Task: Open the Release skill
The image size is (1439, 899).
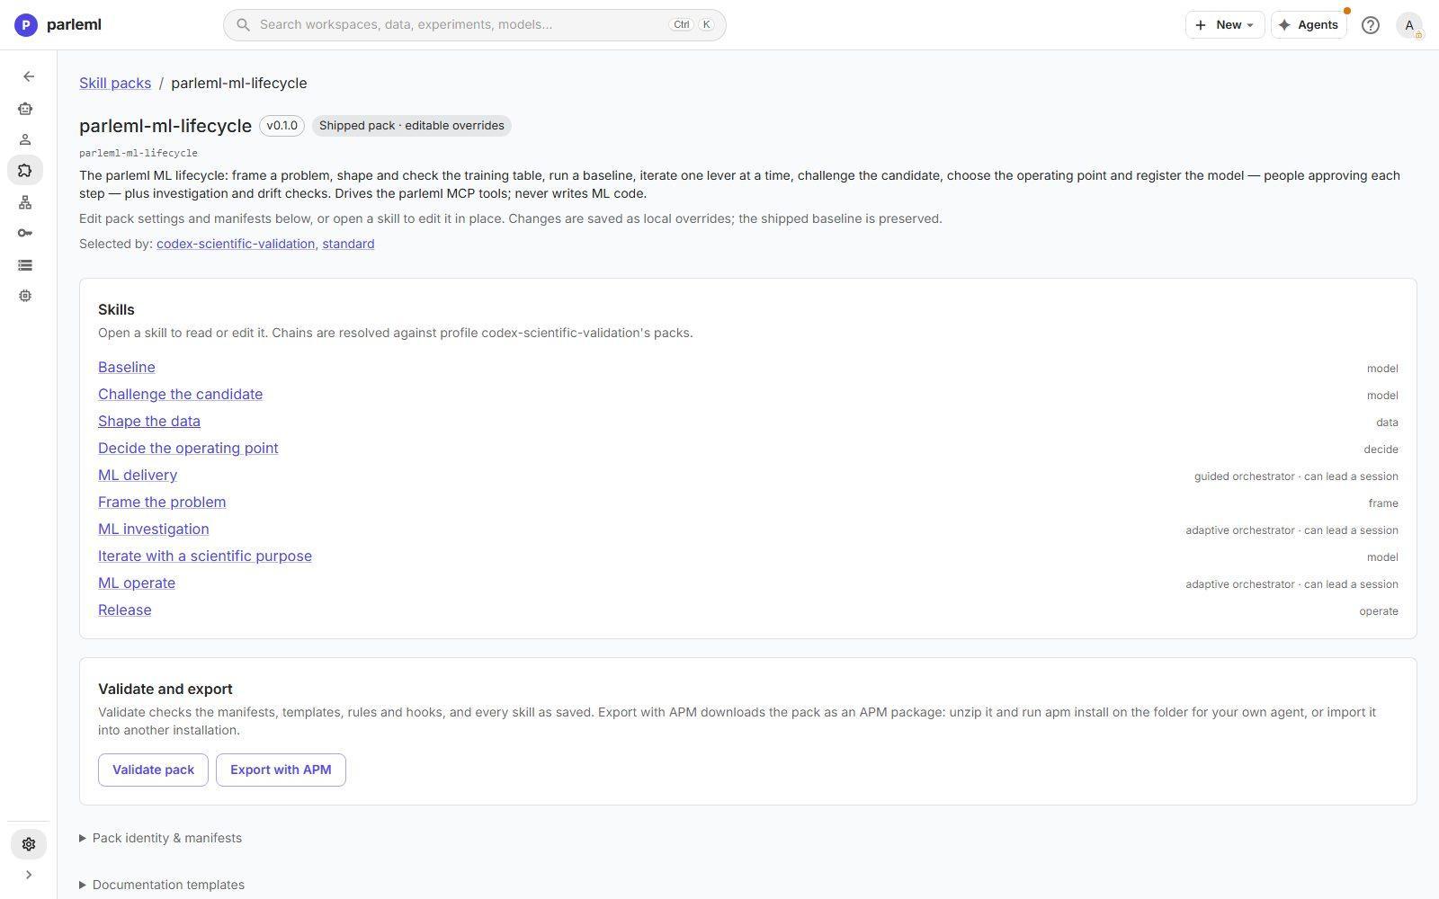Action: click(x=125, y=610)
